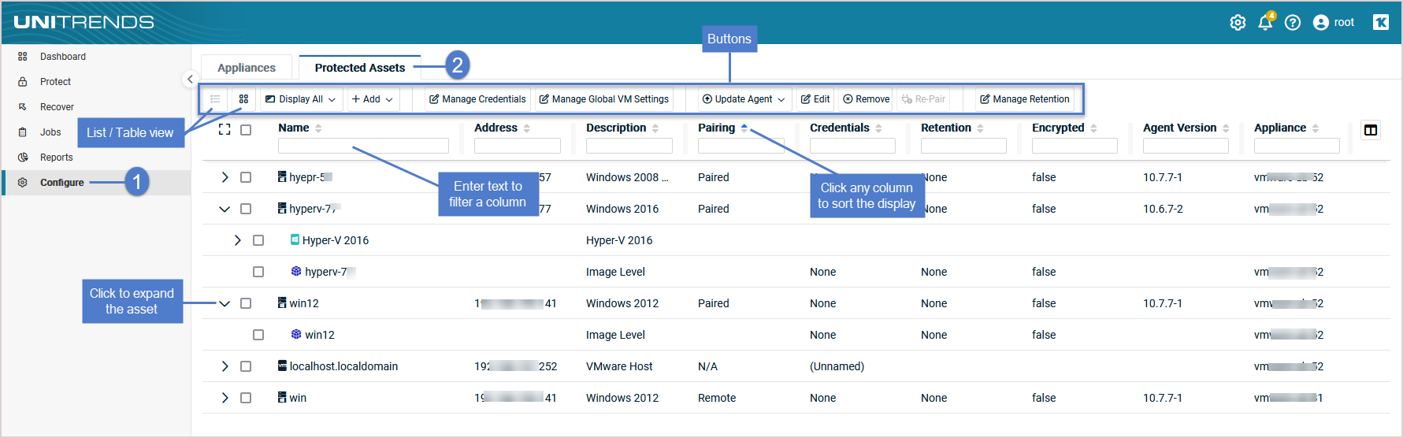
Task: Collapse the win12 asset row
Action: coord(225,303)
